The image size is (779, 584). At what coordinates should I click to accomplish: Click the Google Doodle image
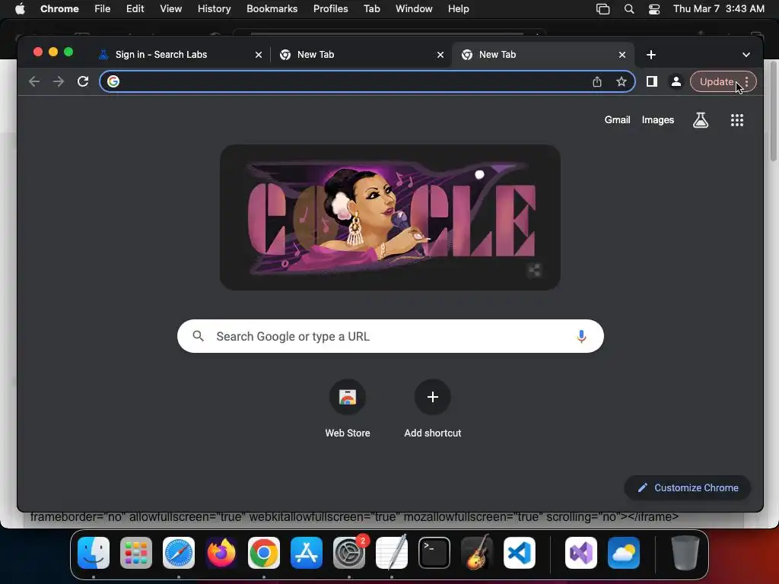pyautogui.click(x=390, y=217)
